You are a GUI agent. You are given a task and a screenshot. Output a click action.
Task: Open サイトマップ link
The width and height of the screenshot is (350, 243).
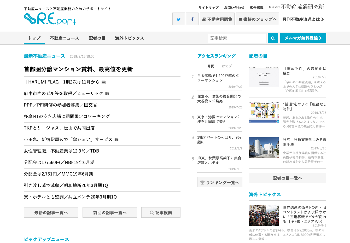coord(208,8)
